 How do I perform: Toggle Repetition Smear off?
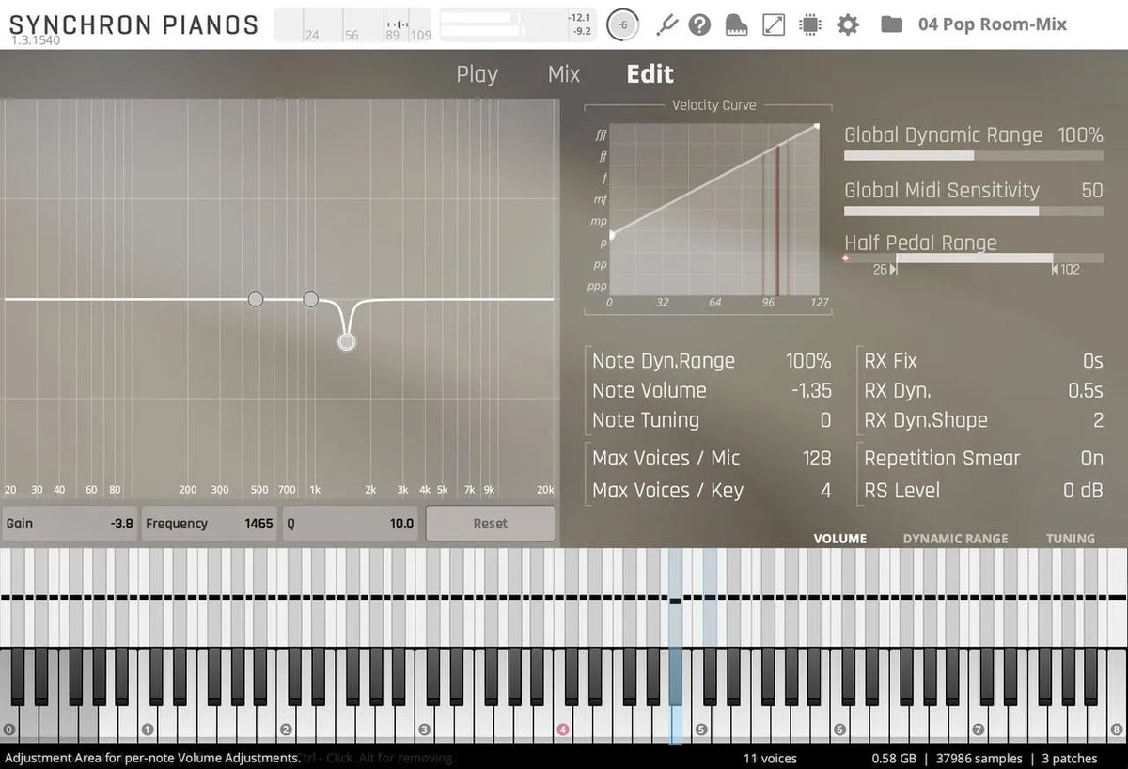1091,459
